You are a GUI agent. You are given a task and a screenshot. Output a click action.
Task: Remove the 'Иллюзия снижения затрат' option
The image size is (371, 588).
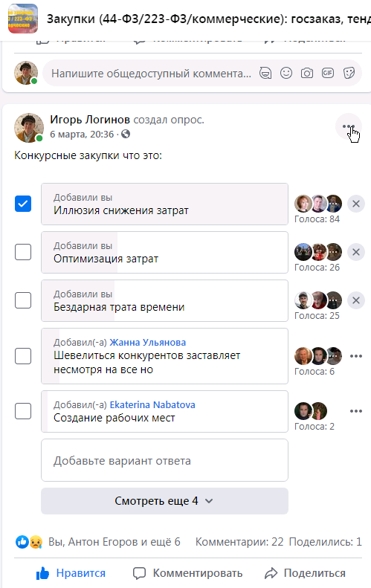(356, 204)
